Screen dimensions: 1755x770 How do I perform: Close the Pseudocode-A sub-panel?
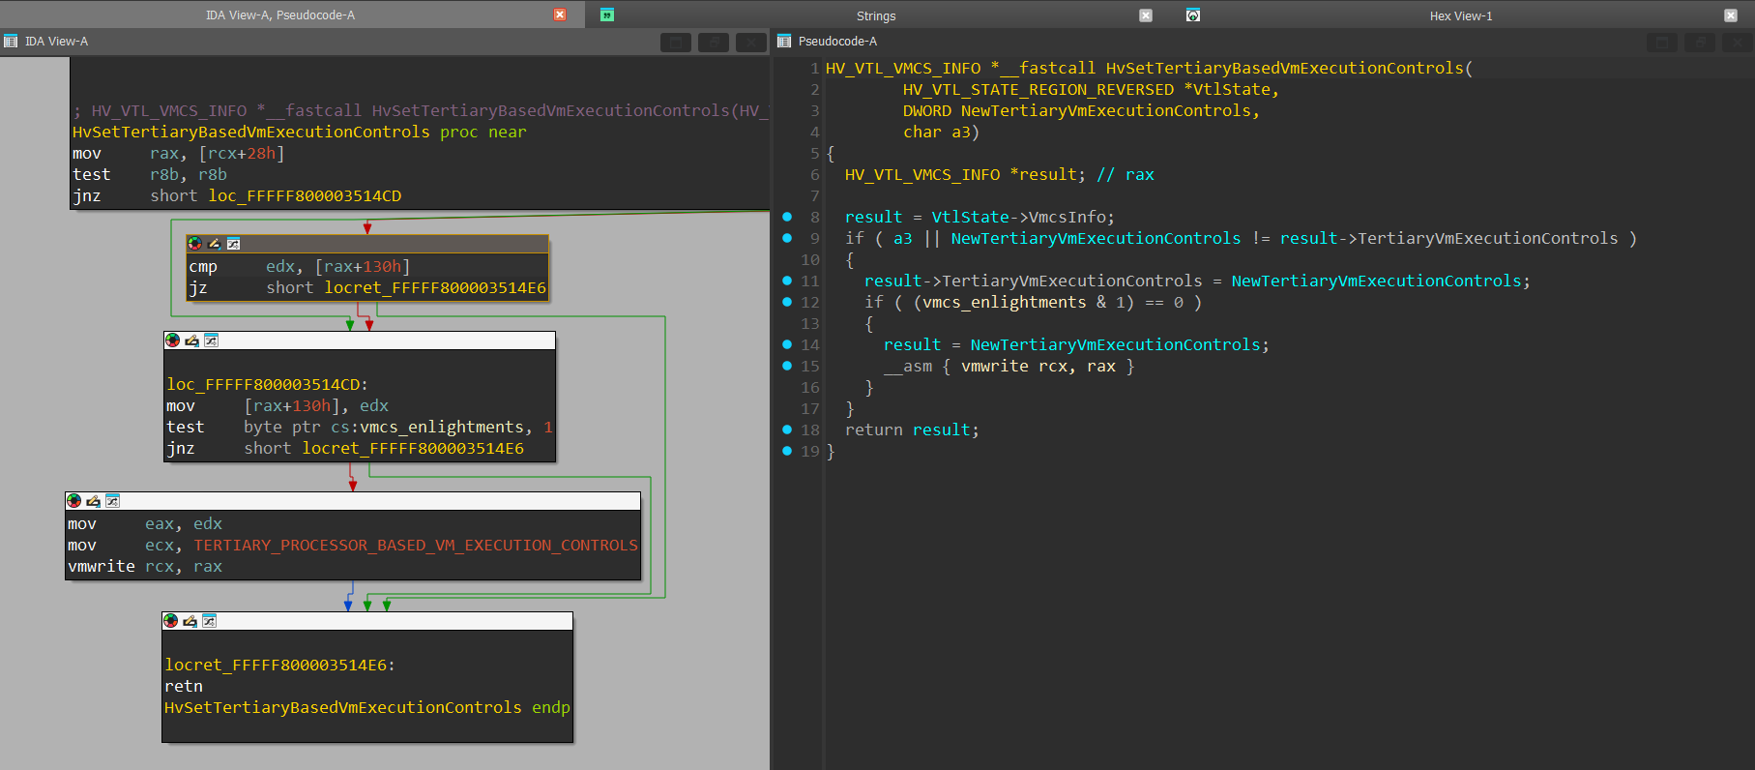[x=1738, y=42]
